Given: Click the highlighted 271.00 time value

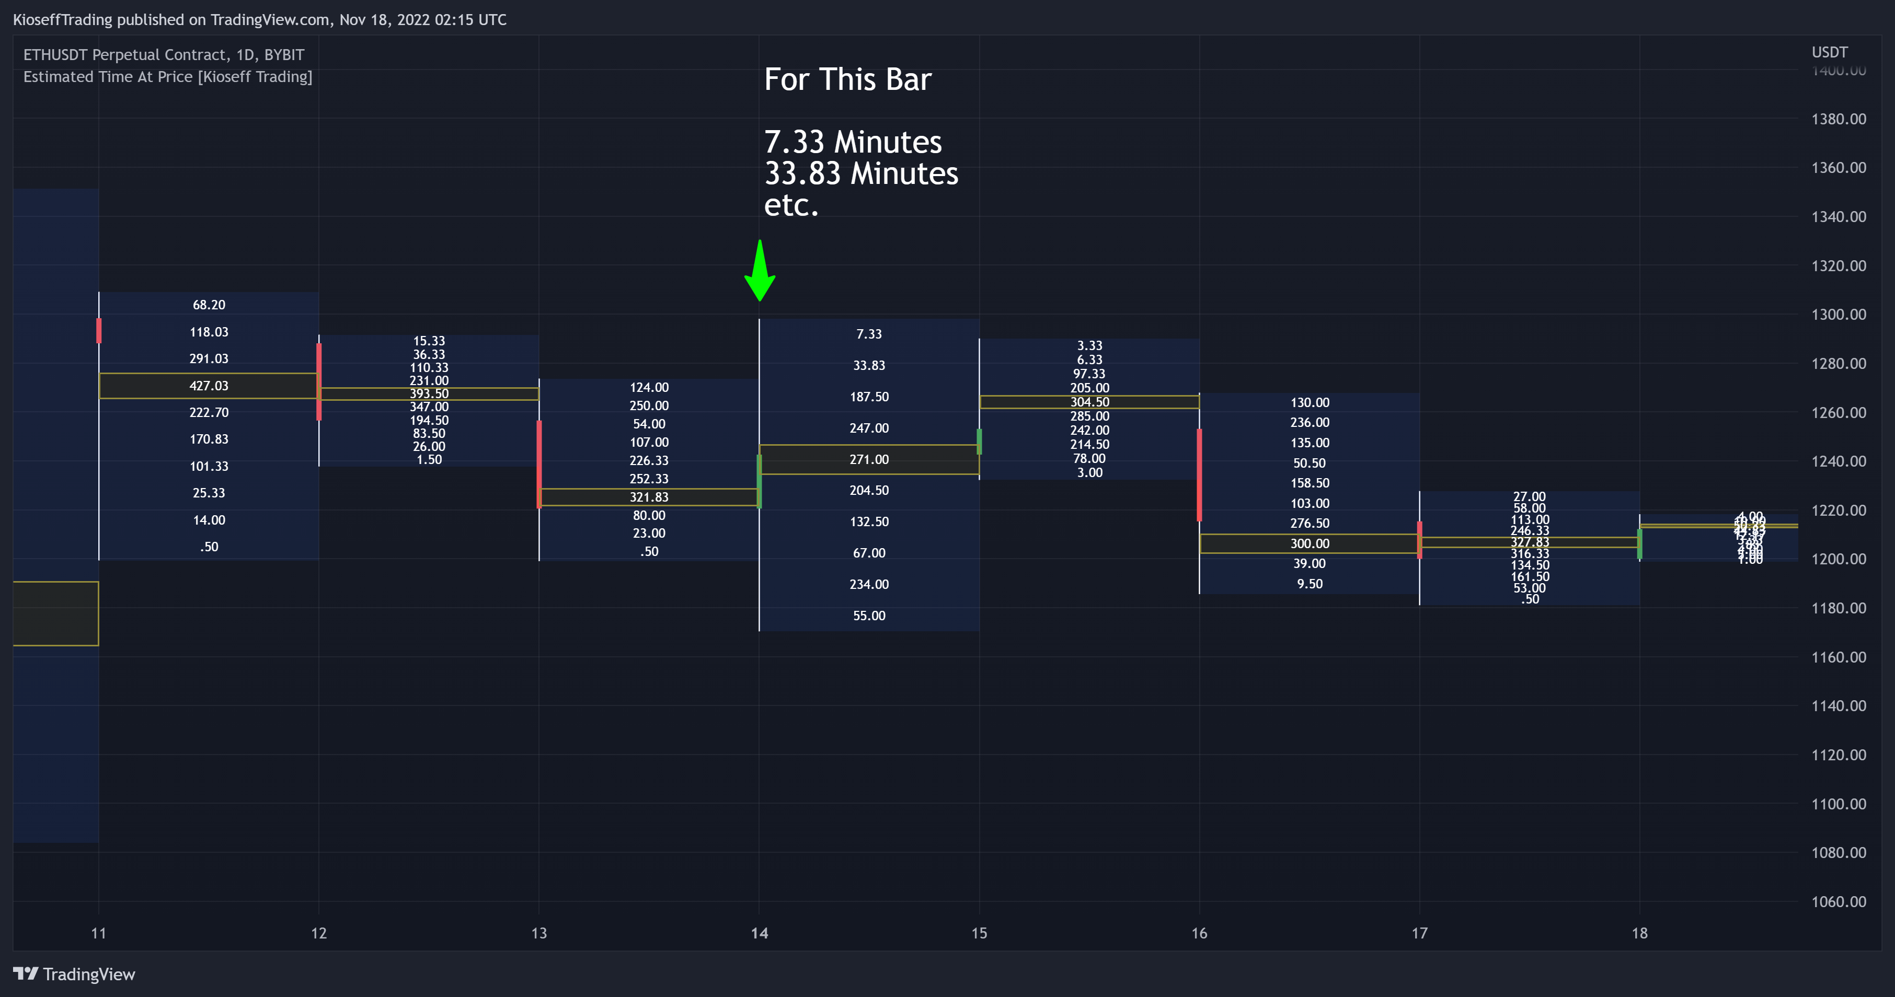Looking at the screenshot, I should click(869, 459).
